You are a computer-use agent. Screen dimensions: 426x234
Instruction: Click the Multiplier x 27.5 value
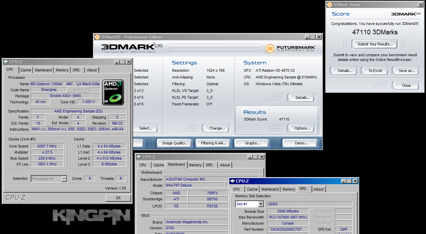[47, 152]
